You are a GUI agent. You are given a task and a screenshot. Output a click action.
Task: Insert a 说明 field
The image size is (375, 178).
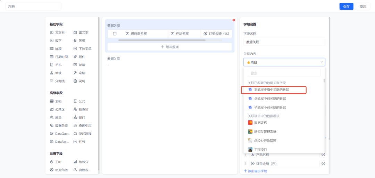pos(80,81)
